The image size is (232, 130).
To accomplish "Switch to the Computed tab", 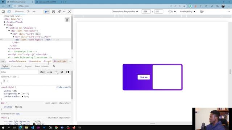I will click(16, 66).
